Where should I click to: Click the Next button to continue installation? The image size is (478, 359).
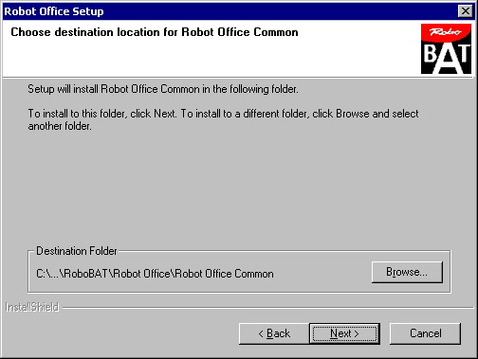click(344, 333)
